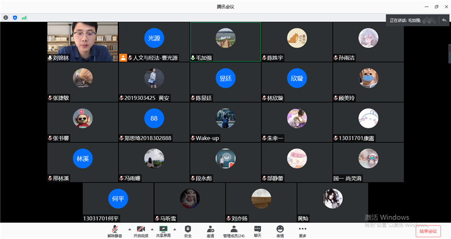Open the meeting info icon
Screen dimensions: 451x239
[6, 17]
